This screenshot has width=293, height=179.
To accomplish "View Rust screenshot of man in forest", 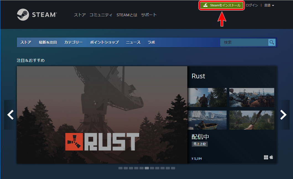I will pyautogui.click(x=207, y=97).
